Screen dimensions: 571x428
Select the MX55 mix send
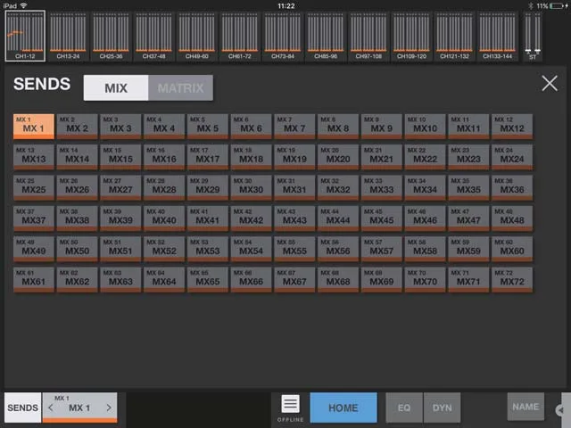[294, 249]
